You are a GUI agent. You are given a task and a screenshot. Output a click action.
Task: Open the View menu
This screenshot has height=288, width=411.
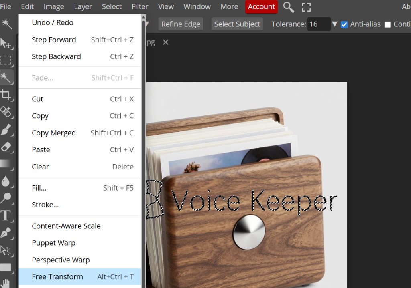(x=166, y=6)
